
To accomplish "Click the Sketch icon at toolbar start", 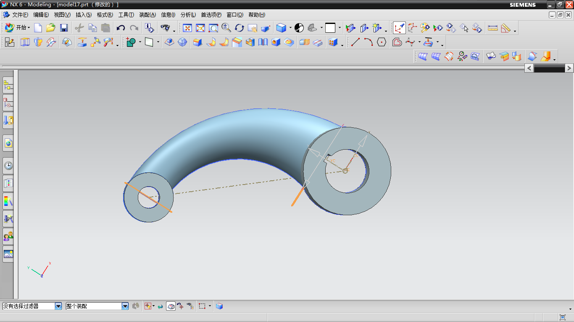I will [9, 42].
